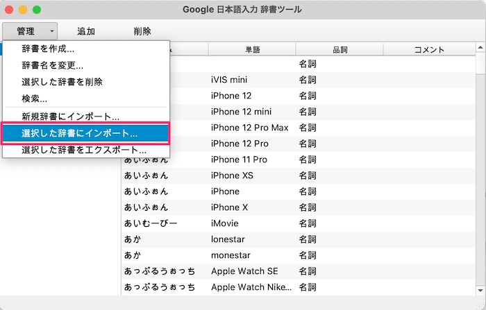
Task: Select the Apple Watch Nike... cell
Action: point(251,287)
